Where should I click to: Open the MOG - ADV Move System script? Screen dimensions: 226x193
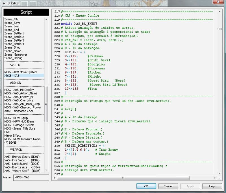21,72
